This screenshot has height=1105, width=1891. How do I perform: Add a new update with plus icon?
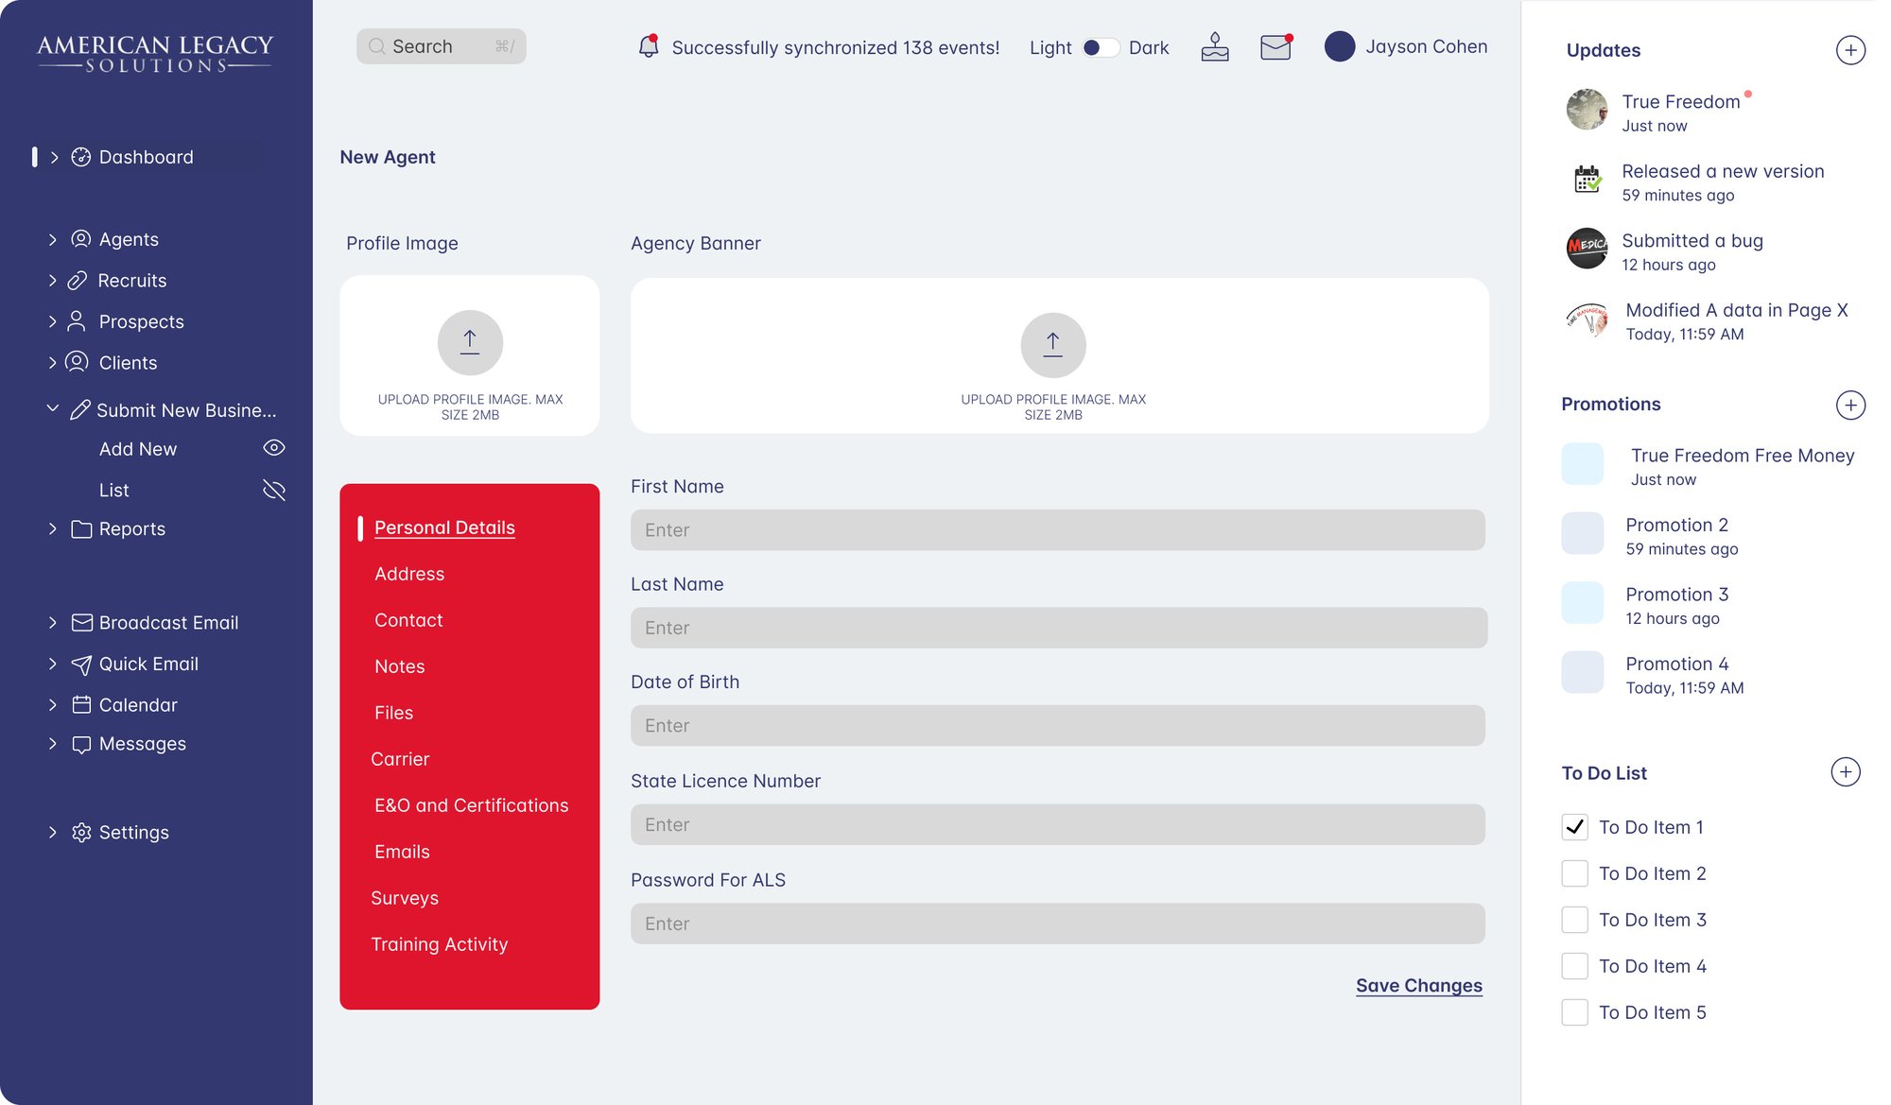1850,50
